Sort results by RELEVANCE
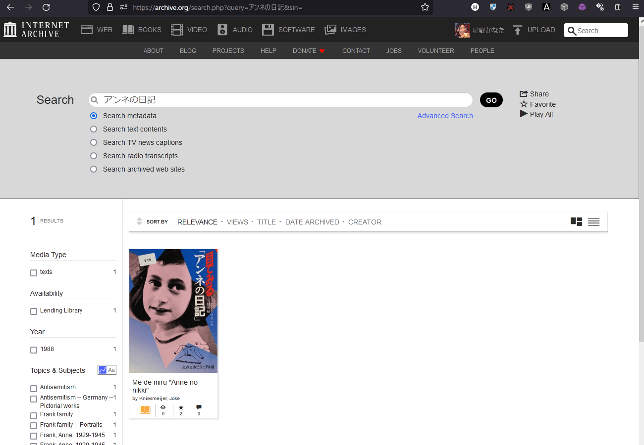The width and height of the screenshot is (644, 445). 197,222
